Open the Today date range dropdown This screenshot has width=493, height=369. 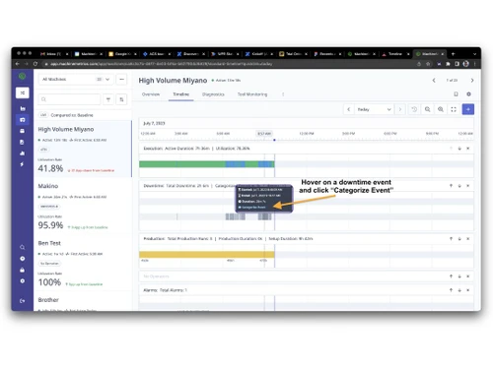[374, 109]
